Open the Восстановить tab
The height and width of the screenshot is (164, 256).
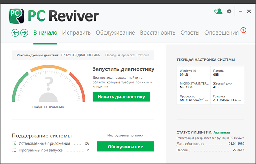[x=158, y=33]
